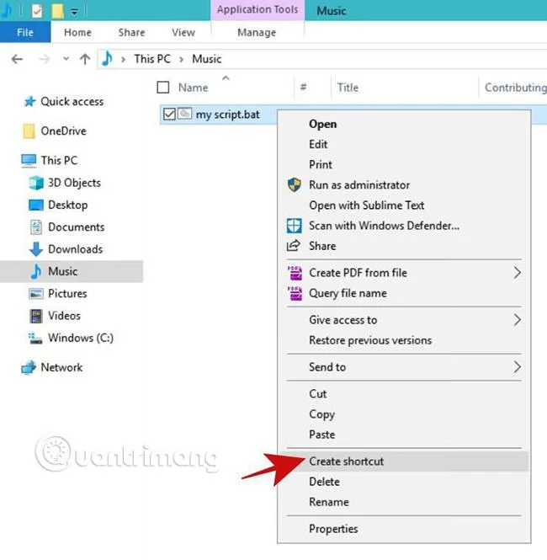Select the my script.bat file name
Viewport: 547px width, 560px height.
[228, 115]
